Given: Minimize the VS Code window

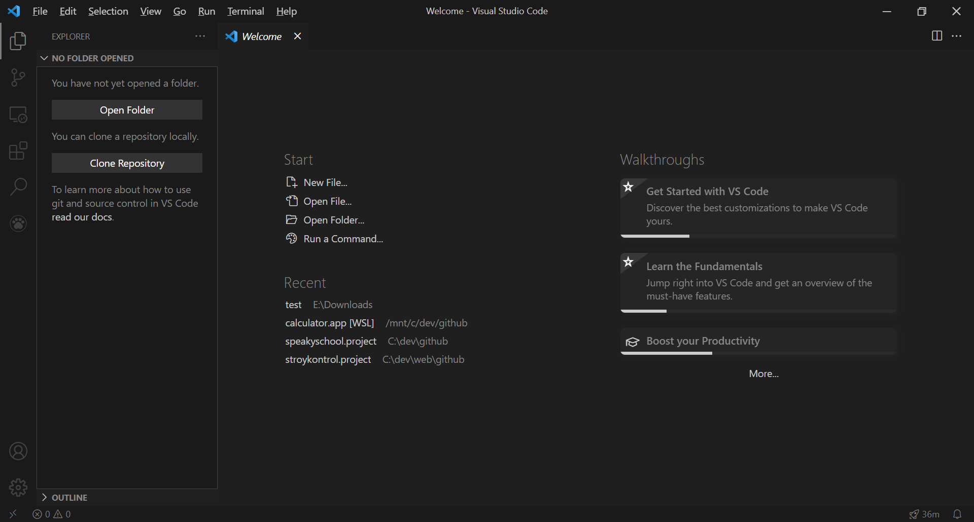Looking at the screenshot, I should (x=887, y=11).
